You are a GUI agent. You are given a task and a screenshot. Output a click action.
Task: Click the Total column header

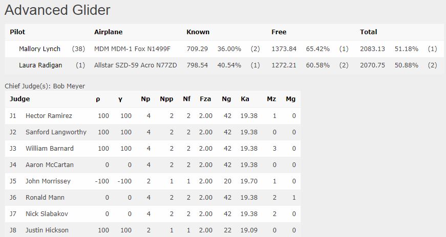click(x=368, y=32)
